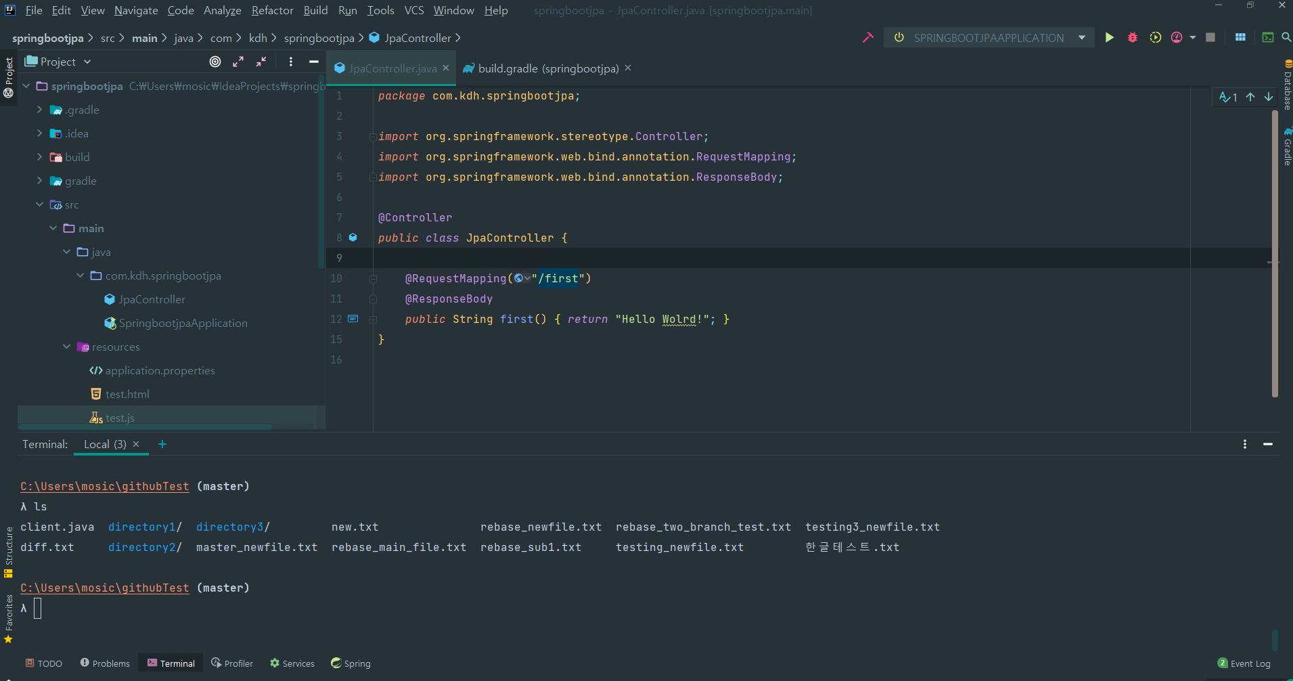
Task: Open the File menu
Action: [x=34, y=10]
